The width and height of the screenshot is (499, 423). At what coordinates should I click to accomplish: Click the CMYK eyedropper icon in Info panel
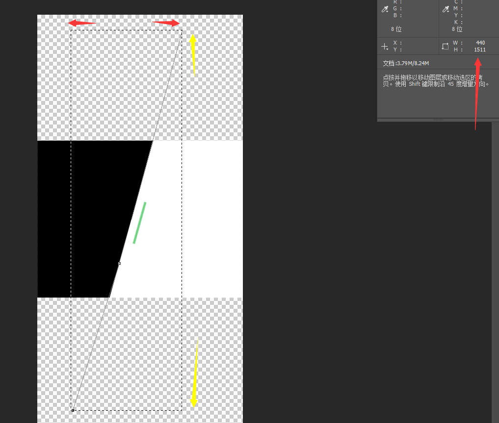pyautogui.click(x=446, y=9)
